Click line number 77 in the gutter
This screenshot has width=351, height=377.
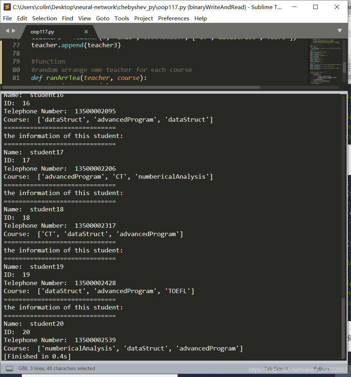click(x=16, y=45)
